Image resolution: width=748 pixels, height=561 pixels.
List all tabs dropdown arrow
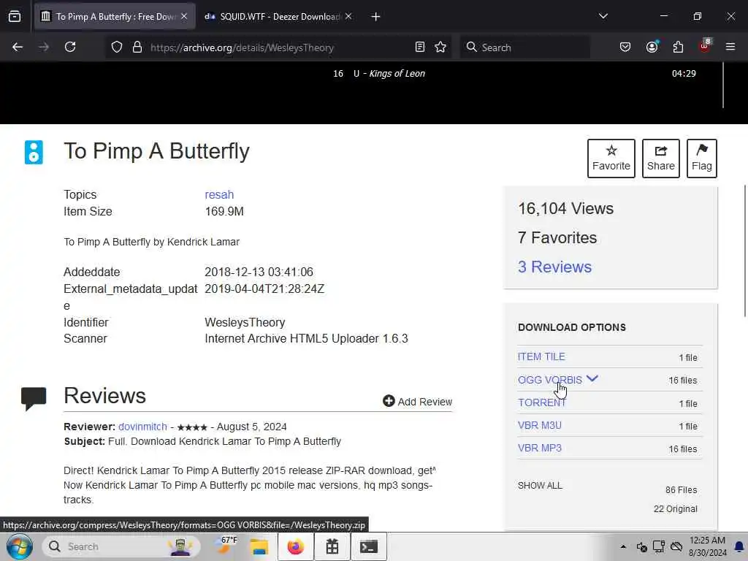pos(603,16)
